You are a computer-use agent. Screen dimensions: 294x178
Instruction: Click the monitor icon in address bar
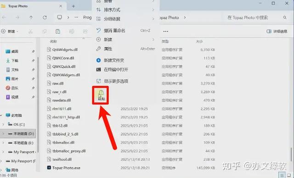[x=59, y=17]
